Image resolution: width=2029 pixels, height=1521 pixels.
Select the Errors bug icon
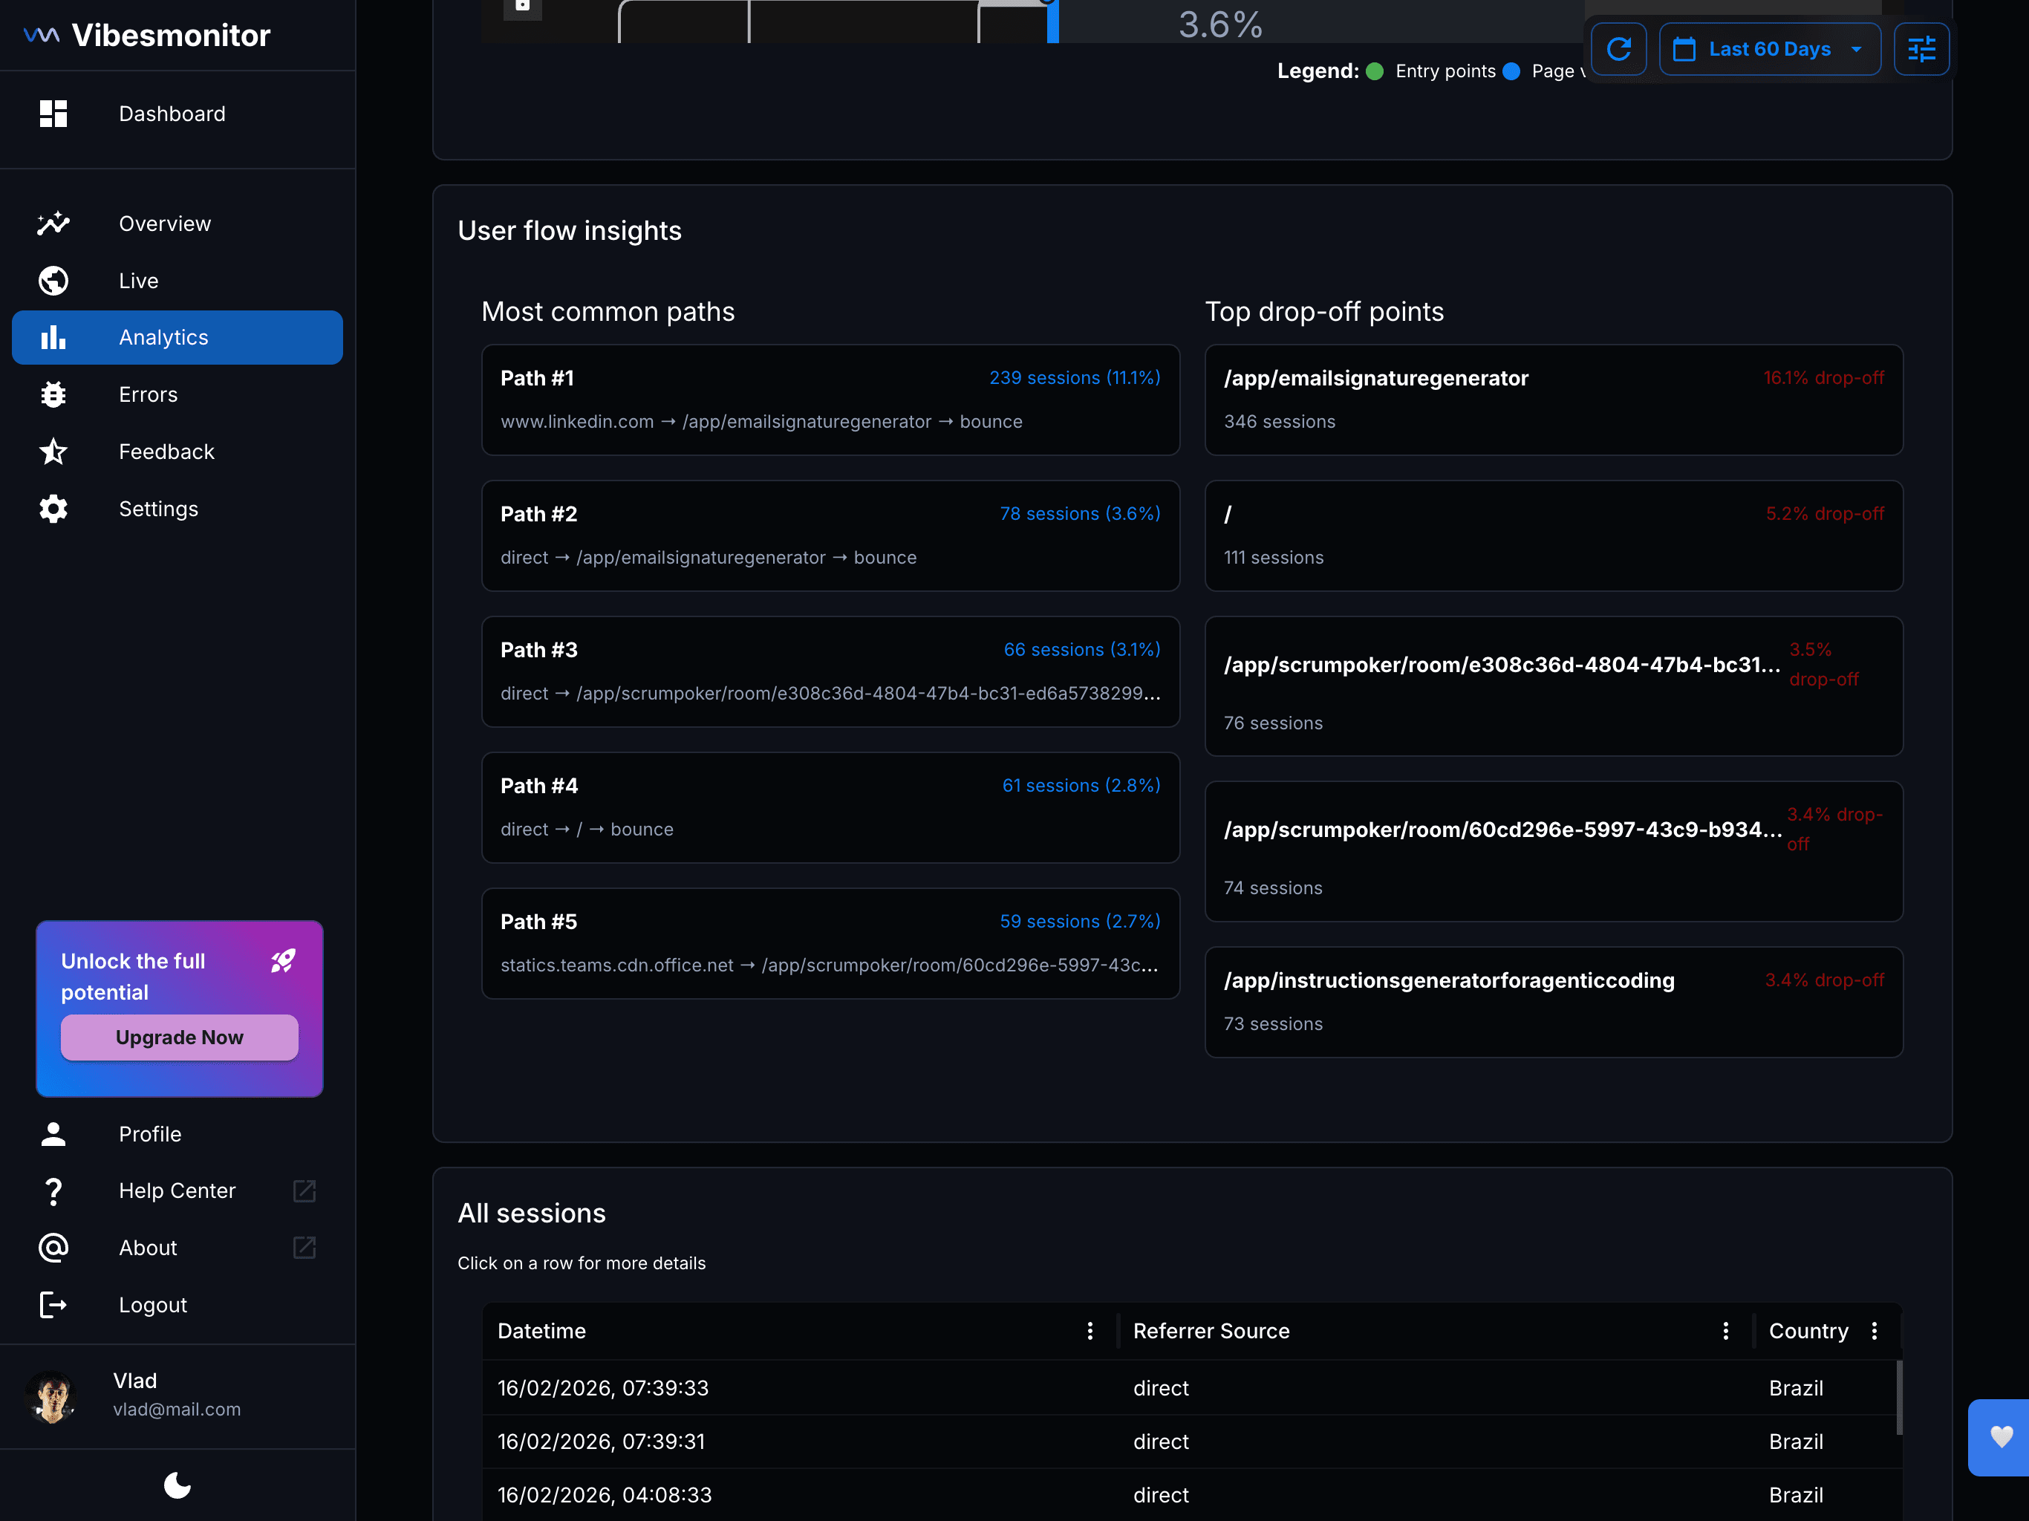[x=53, y=394]
